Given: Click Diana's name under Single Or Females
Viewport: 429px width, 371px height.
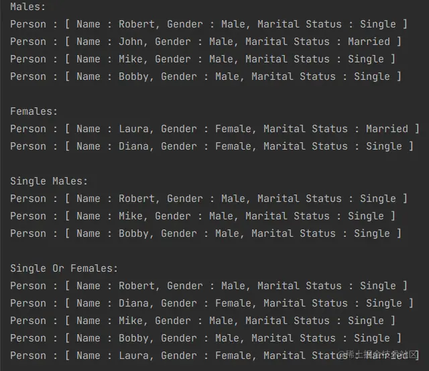Looking at the screenshot, I should (133, 303).
